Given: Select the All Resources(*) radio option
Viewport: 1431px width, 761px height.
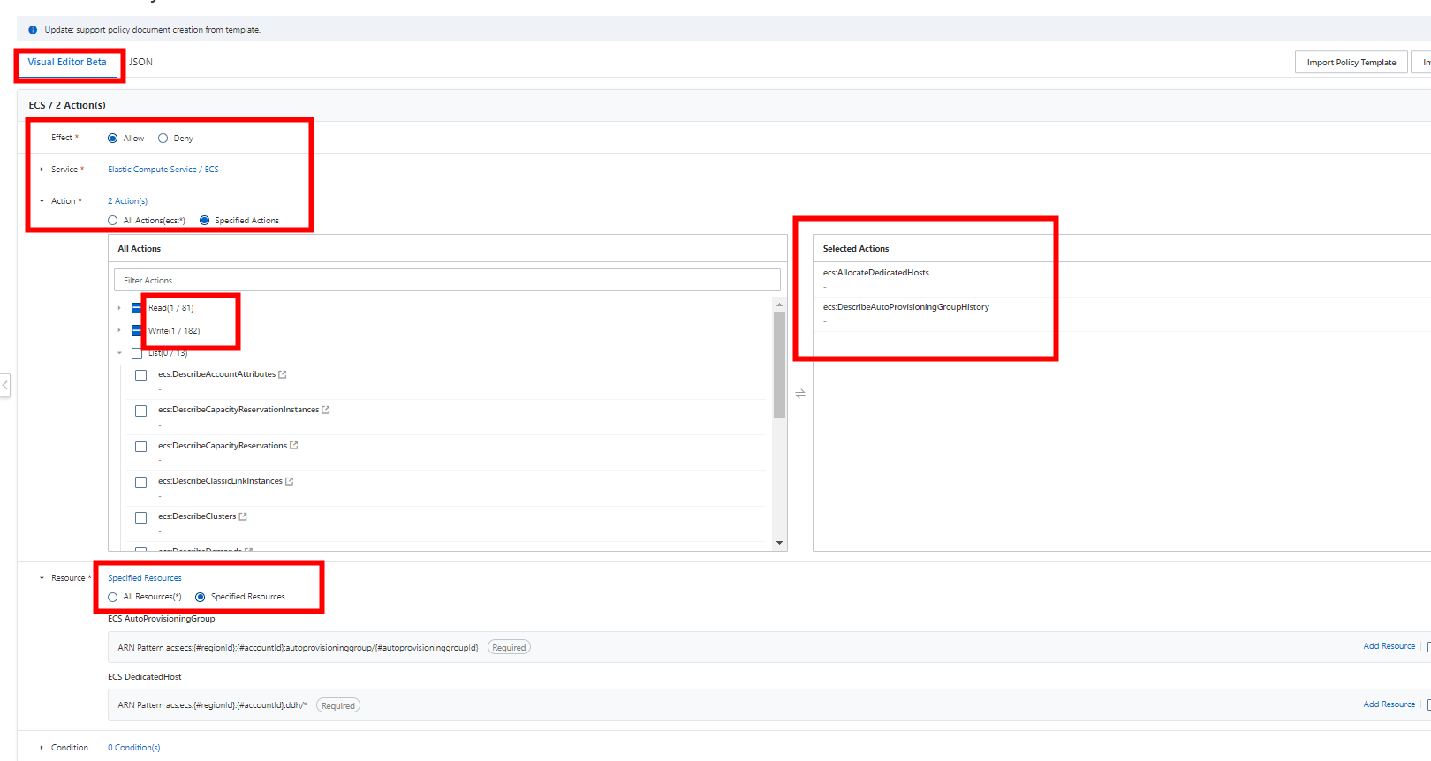Looking at the screenshot, I should pyautogui.click(x=112, y=598).
